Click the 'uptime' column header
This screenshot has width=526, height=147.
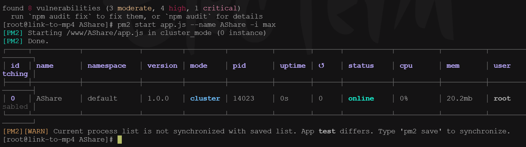click(x=292, y=66)
